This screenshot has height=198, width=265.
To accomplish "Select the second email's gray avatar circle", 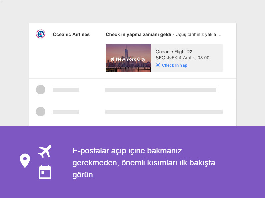I will pos(41,90).
